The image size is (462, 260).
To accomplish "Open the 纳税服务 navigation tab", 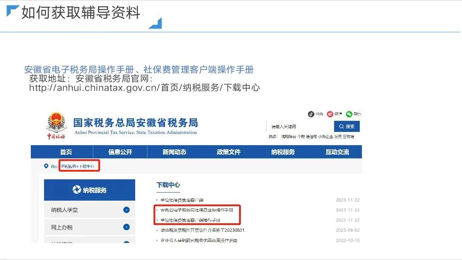I will (x=283, y=152).
